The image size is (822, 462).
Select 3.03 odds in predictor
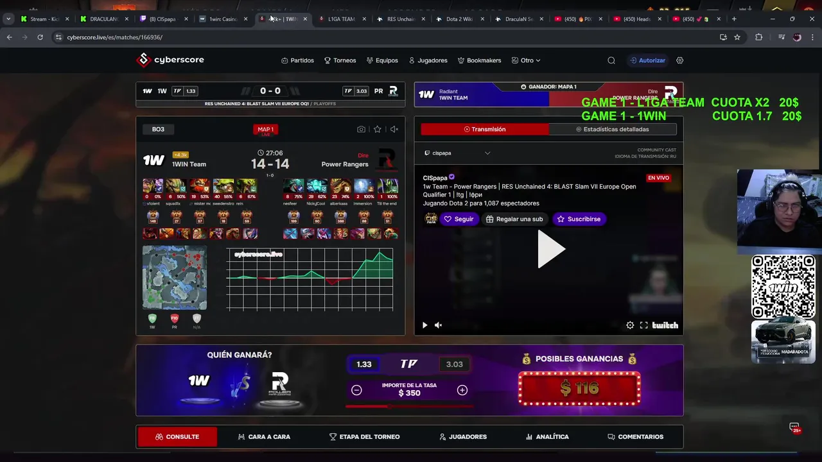coord(455,364)
